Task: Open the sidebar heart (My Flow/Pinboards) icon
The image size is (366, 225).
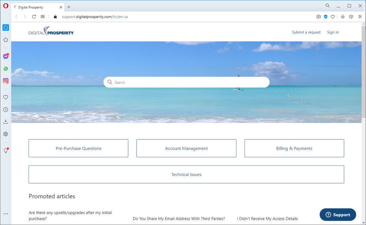Action: pos(5,97)
